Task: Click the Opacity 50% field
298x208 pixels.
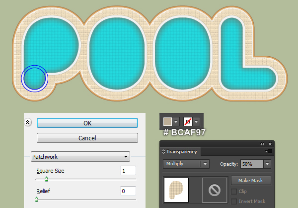Action: click(x=252, y=164)
